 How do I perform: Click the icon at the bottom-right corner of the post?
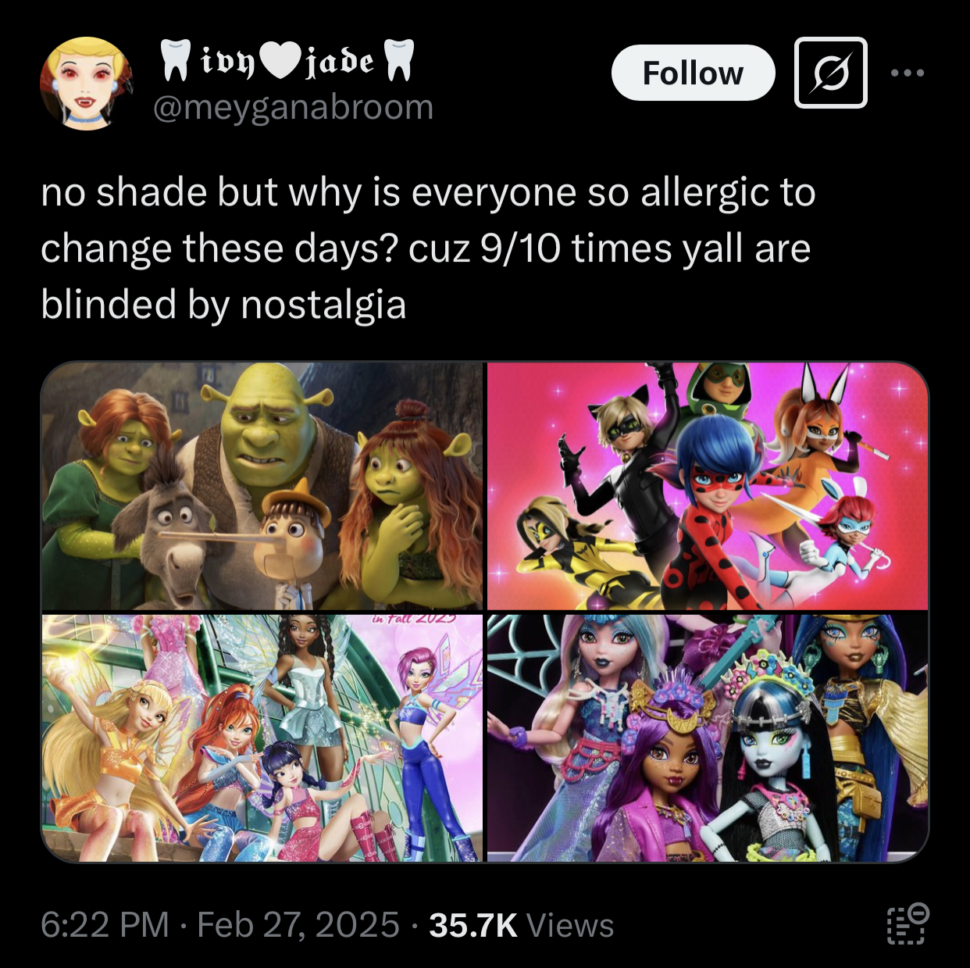(x=908, y=925)
